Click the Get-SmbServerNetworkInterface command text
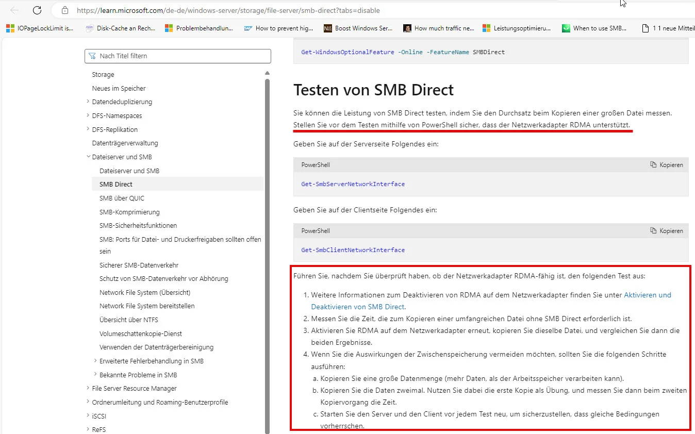This screenshot has width=695, height=434. pyautogui.click(x=353, y=184)
